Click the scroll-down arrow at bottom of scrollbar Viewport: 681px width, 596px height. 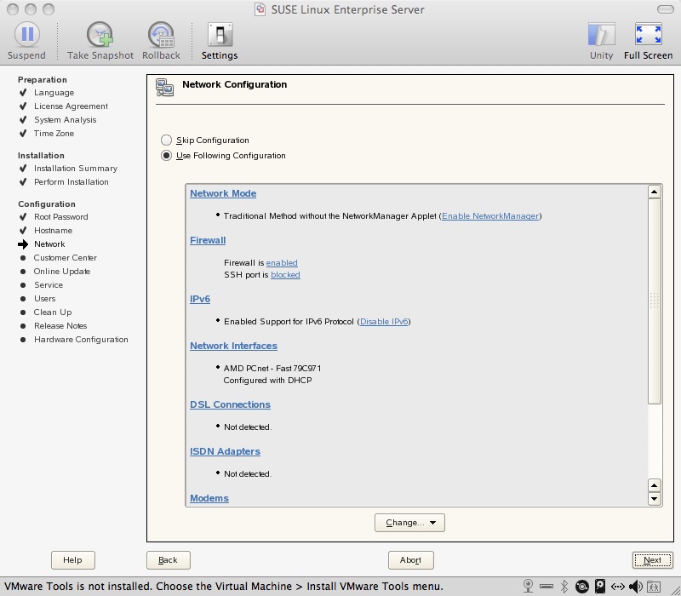coord(654,499)
